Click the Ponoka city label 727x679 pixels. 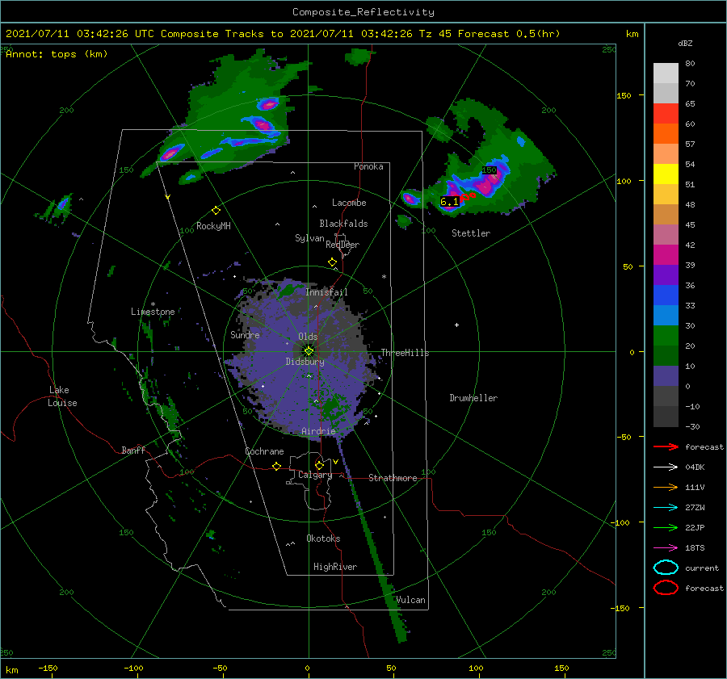368,166
